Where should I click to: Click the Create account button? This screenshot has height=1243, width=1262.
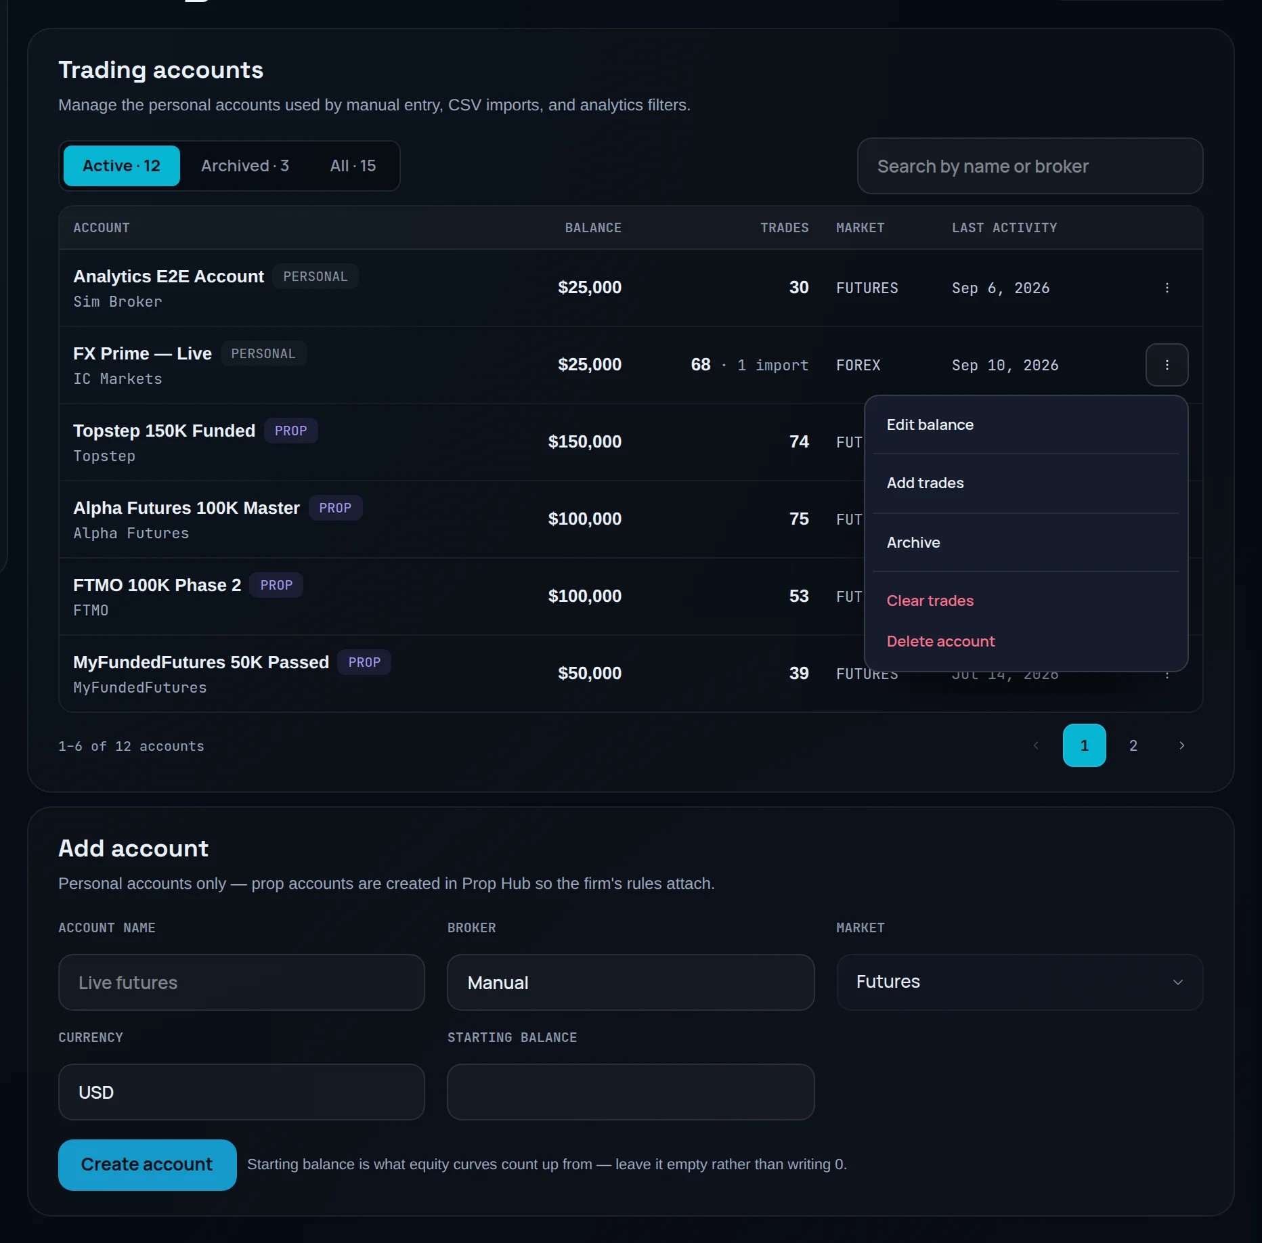pos(148,1164)
